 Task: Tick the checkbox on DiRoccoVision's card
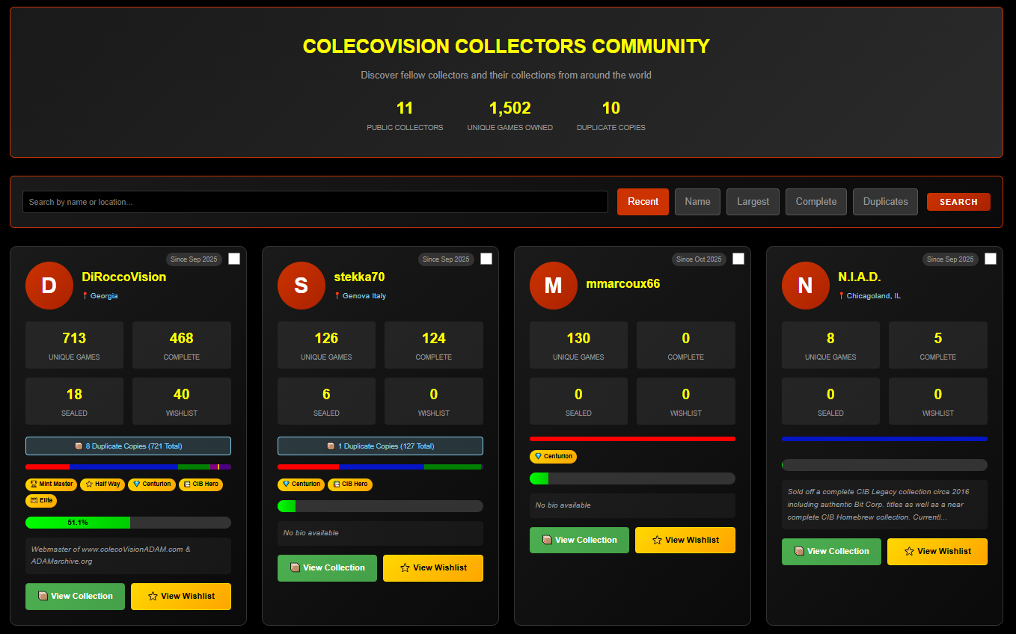234,259
